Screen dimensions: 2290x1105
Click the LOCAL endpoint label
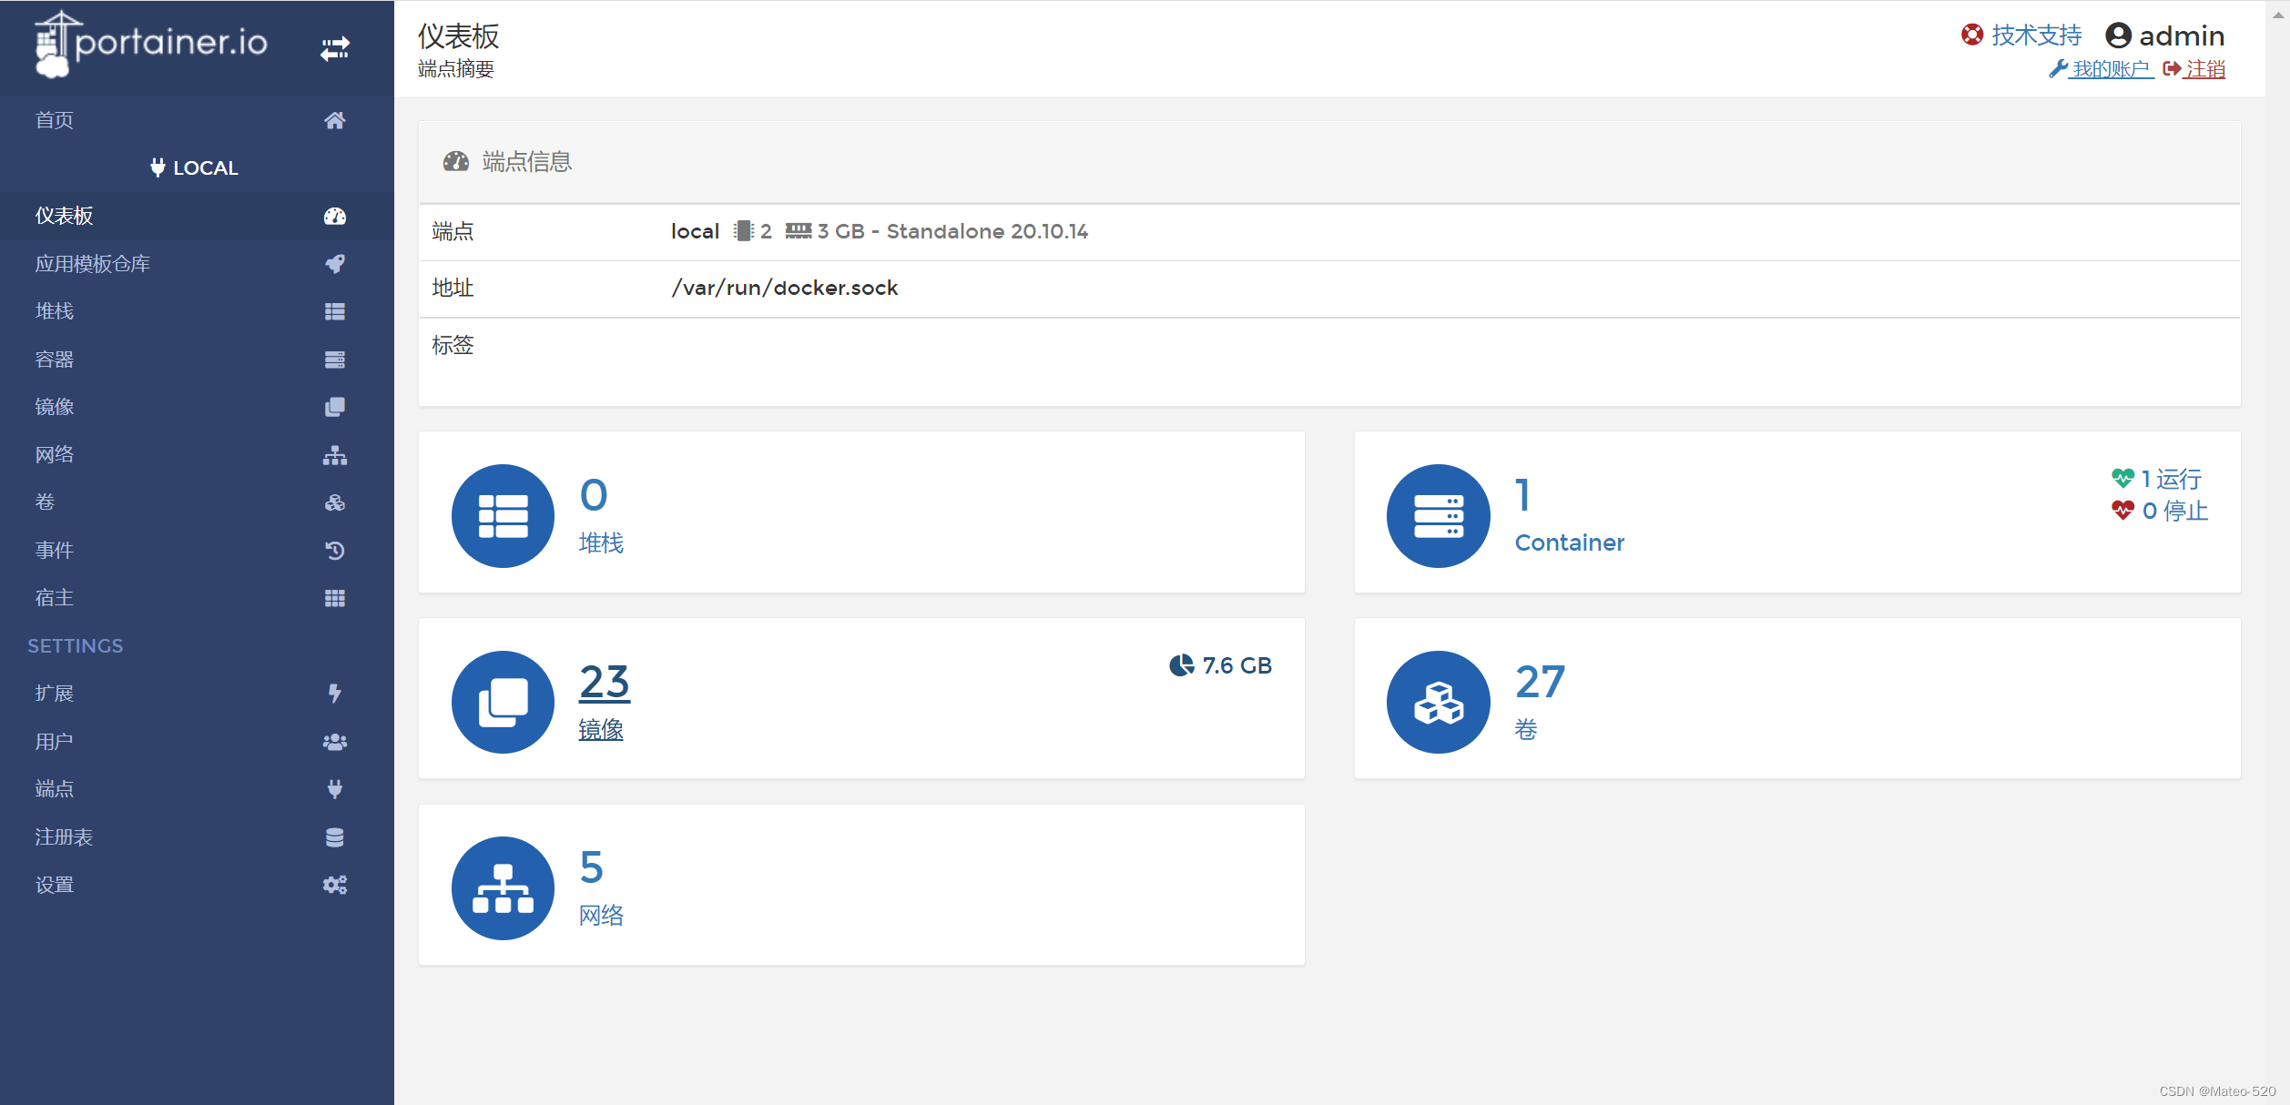click(x=195, y=168)
